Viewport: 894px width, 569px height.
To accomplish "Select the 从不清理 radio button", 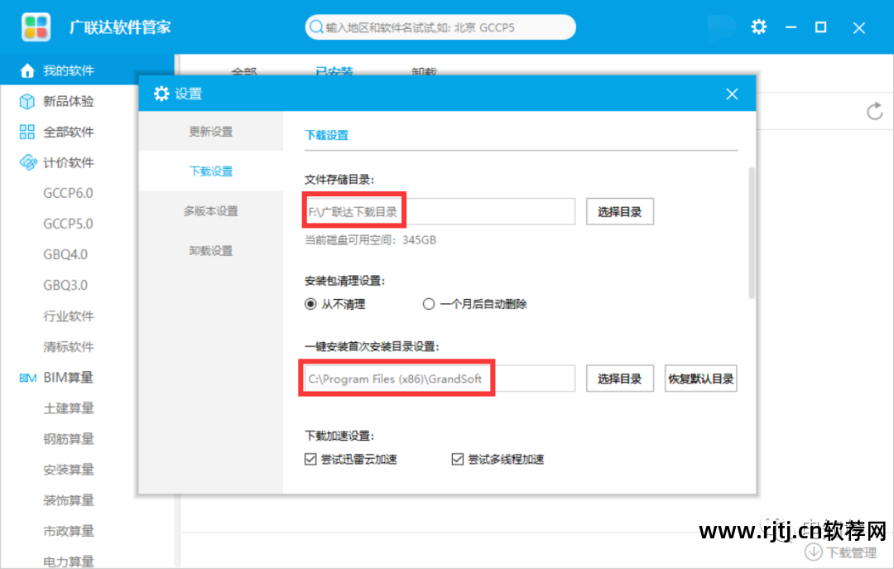I will click(x=310, y=304).
